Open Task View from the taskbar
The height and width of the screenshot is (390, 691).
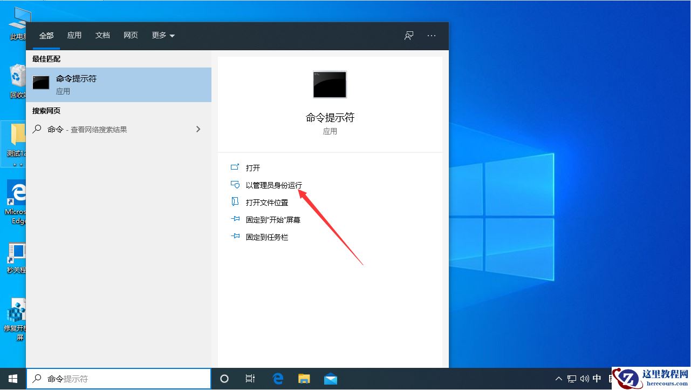click(250, 379)
